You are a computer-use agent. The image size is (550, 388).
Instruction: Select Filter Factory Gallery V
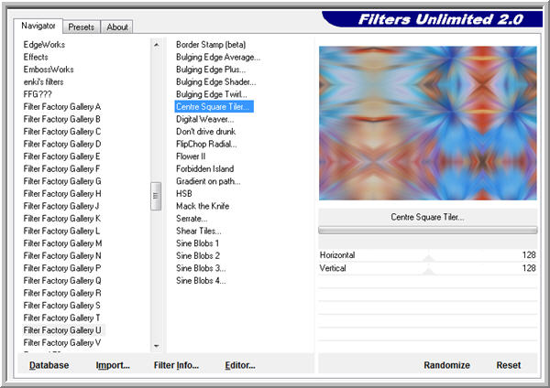(x=62, y=342)
